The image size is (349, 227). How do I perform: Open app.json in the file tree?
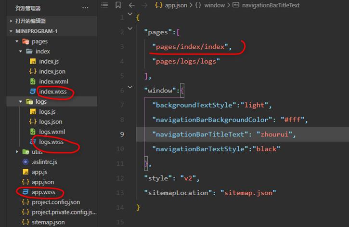[43, 182]
